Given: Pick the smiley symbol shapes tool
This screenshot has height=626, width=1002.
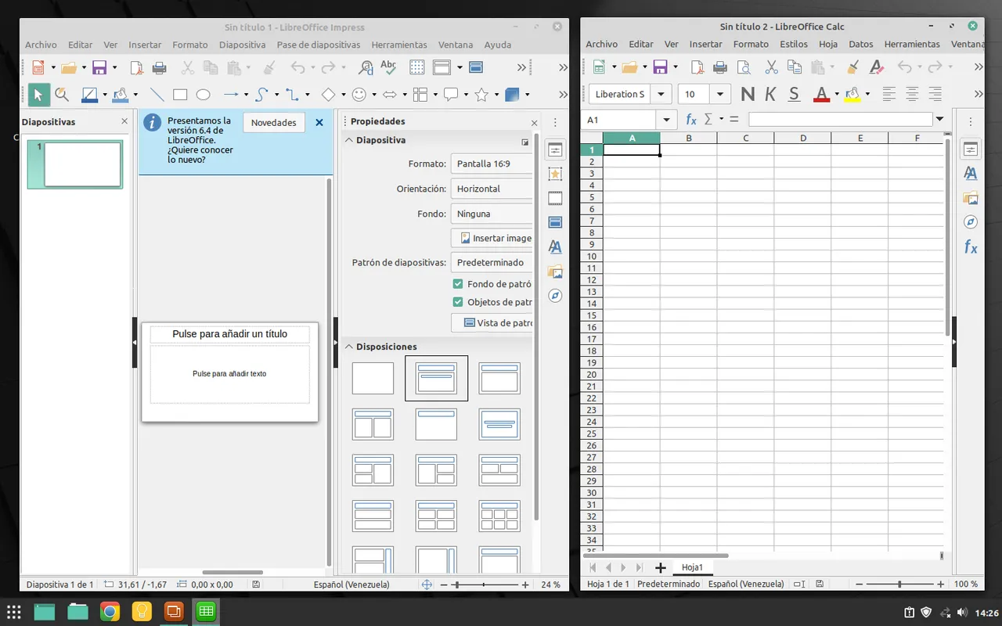Looking at the screenshot, I should click(x=359, y=95).
